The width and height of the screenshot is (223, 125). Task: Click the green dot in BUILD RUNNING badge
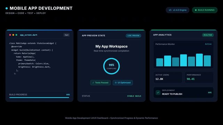[196, 10]
